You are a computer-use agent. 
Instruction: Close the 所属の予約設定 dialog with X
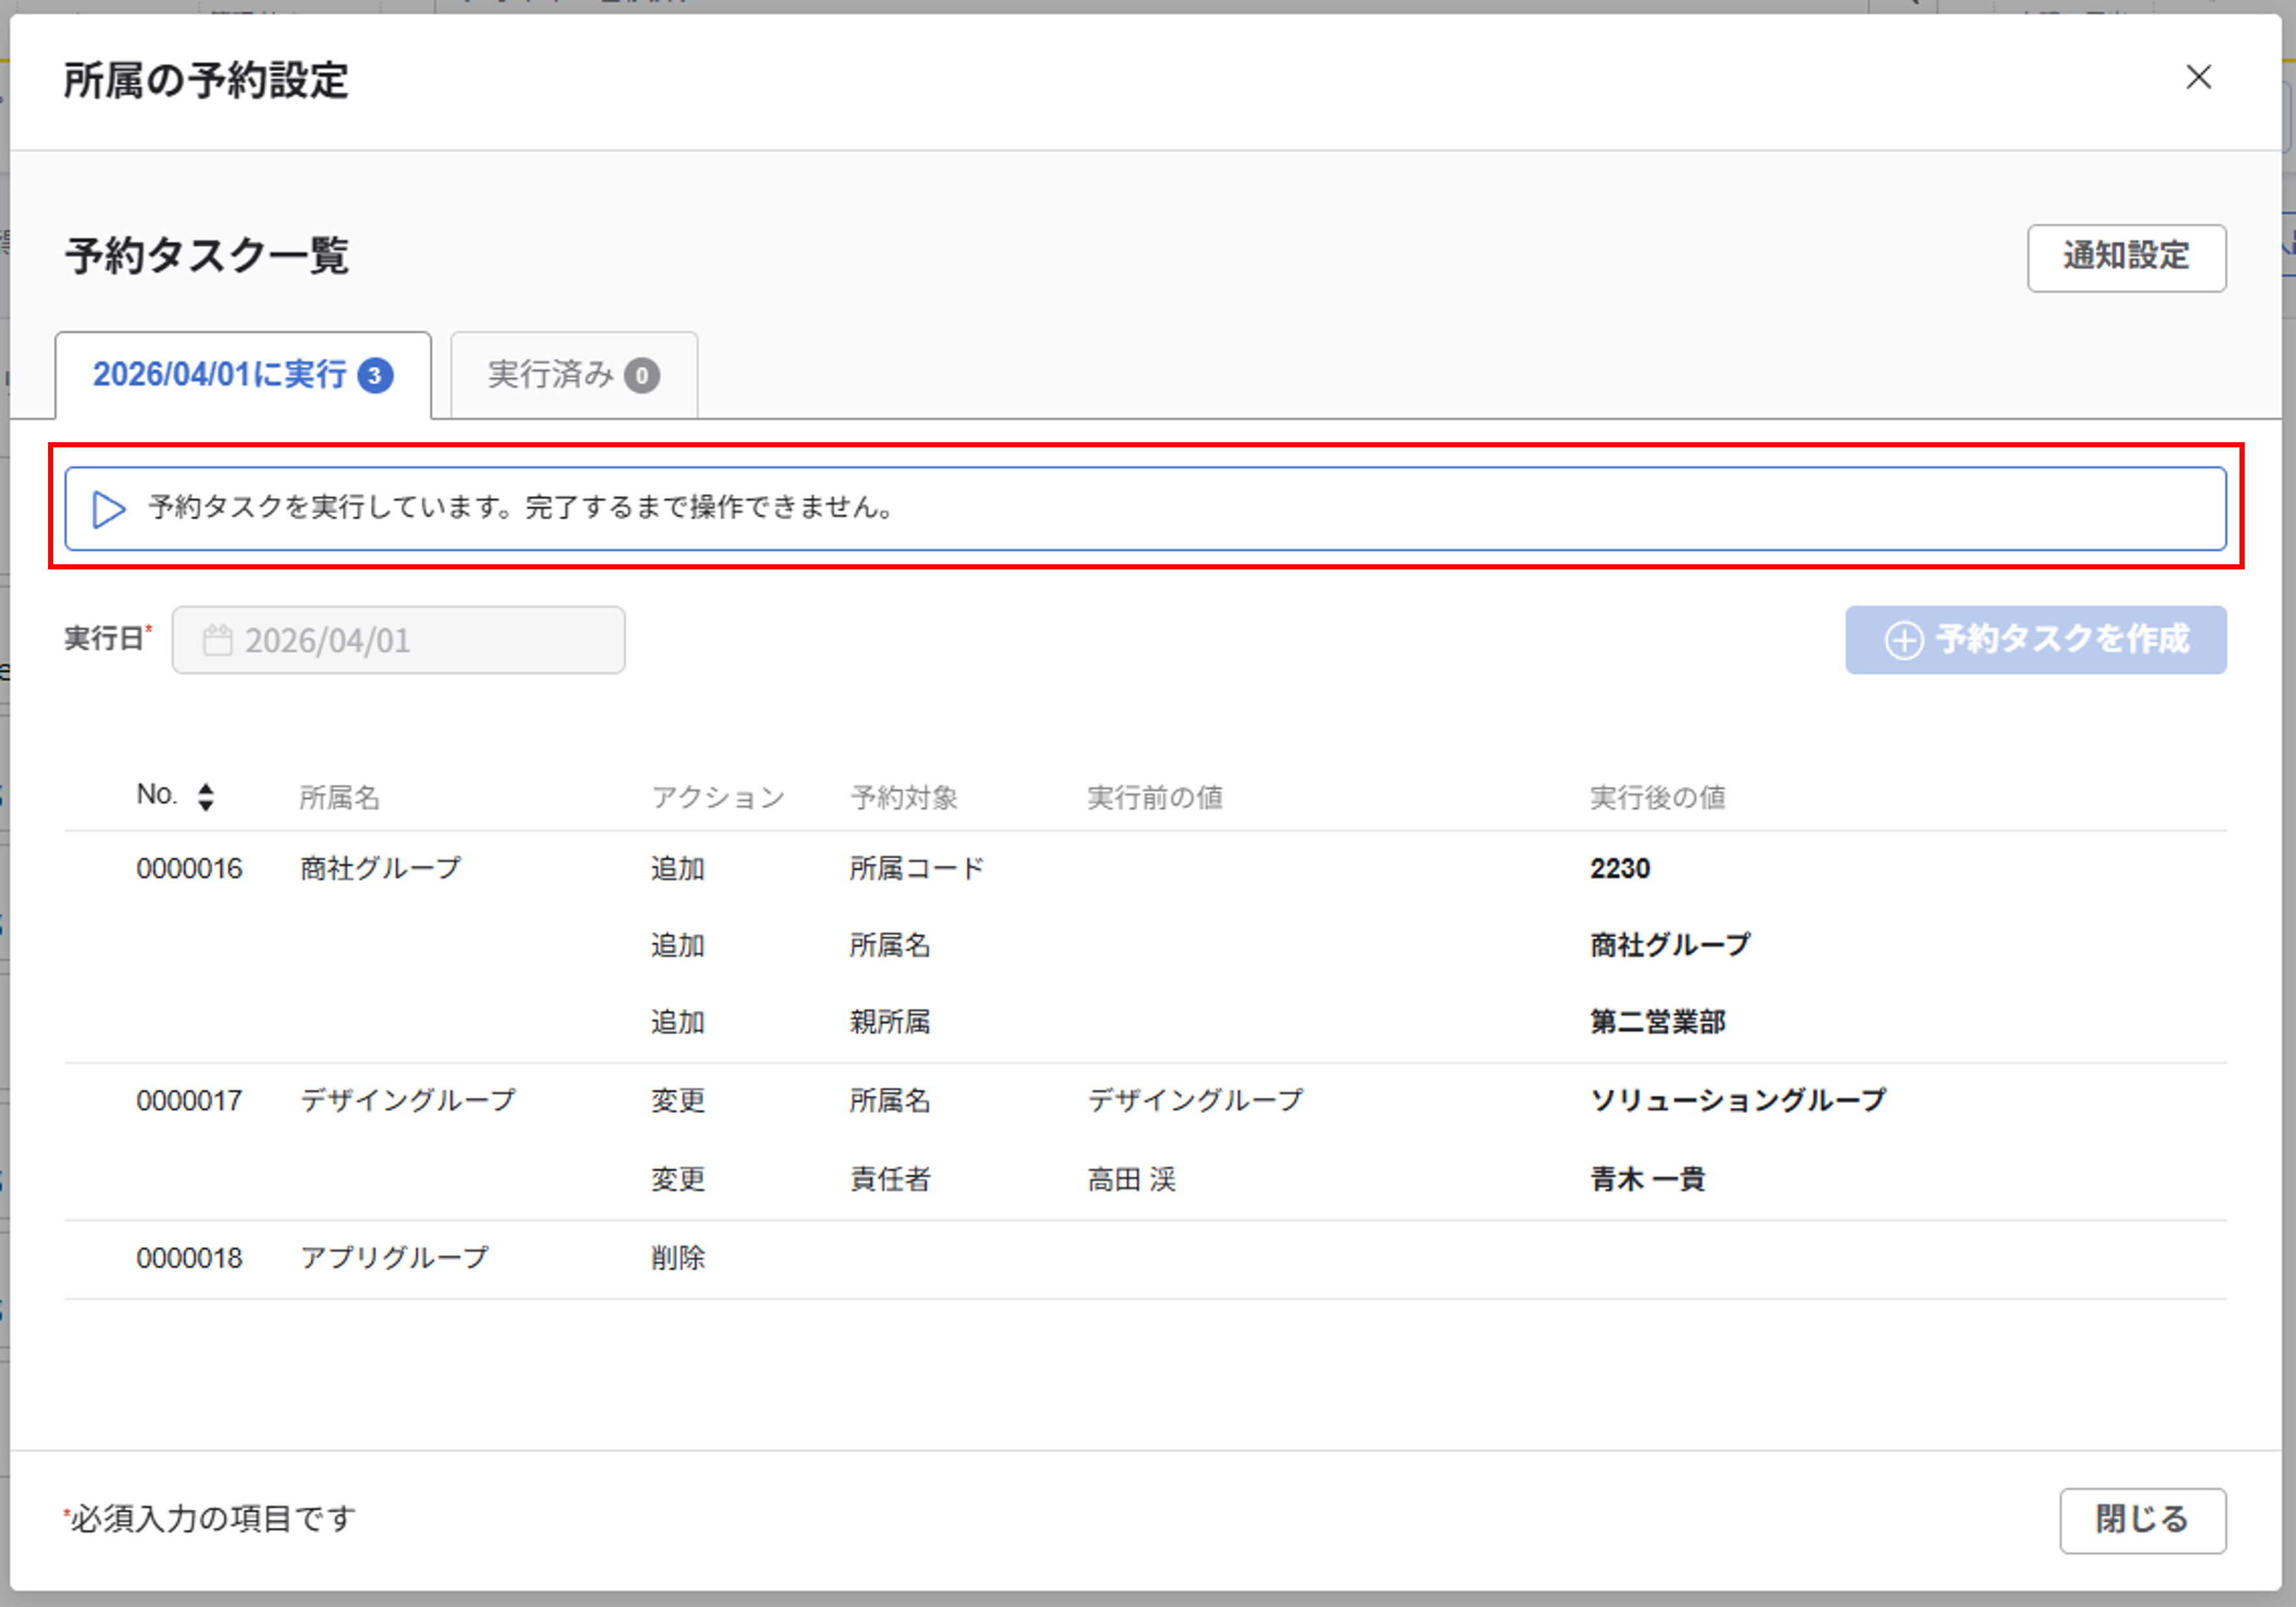(2197, 78)
